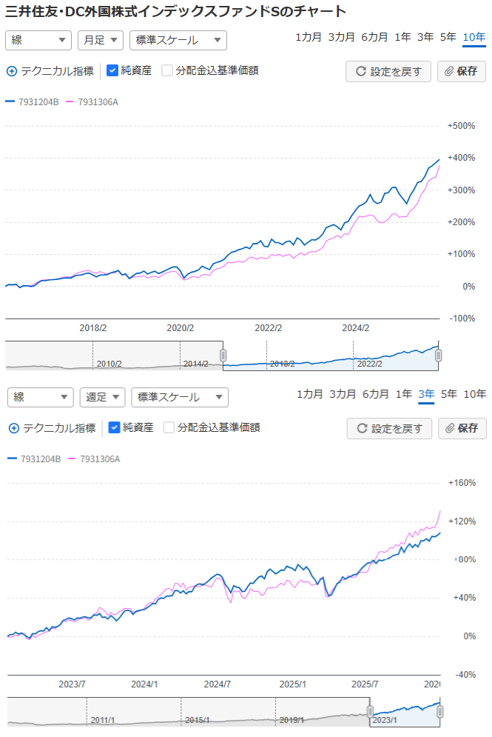Open the plus icon for technical indicators on weekly chart

click(x=14, y=428)
